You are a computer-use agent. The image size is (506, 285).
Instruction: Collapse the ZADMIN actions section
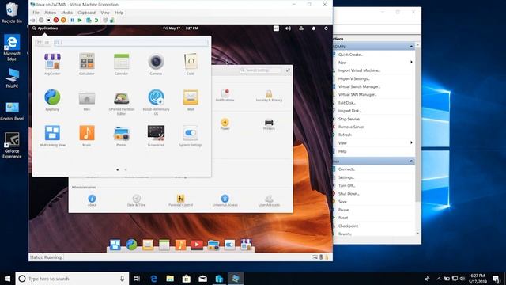pos(411,47)
